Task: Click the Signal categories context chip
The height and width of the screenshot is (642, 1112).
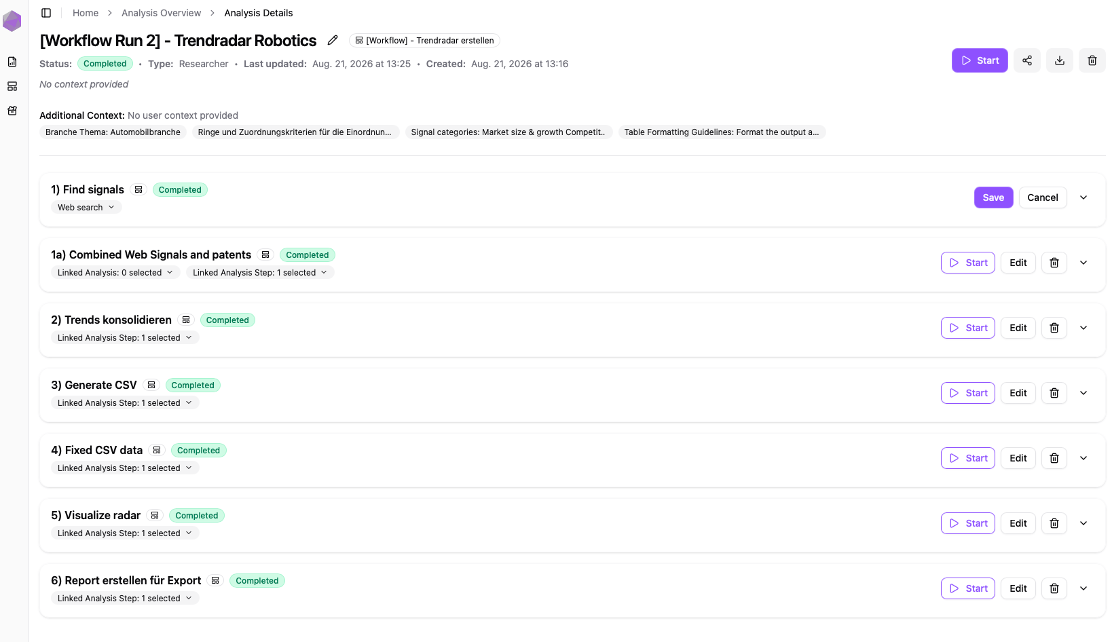Action: [508, 132]
